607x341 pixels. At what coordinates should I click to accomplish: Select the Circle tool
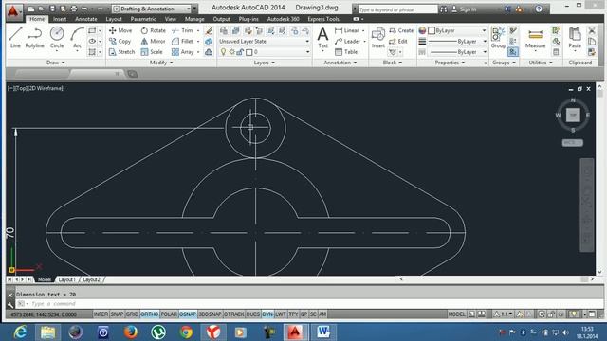(x=57, y=38)
